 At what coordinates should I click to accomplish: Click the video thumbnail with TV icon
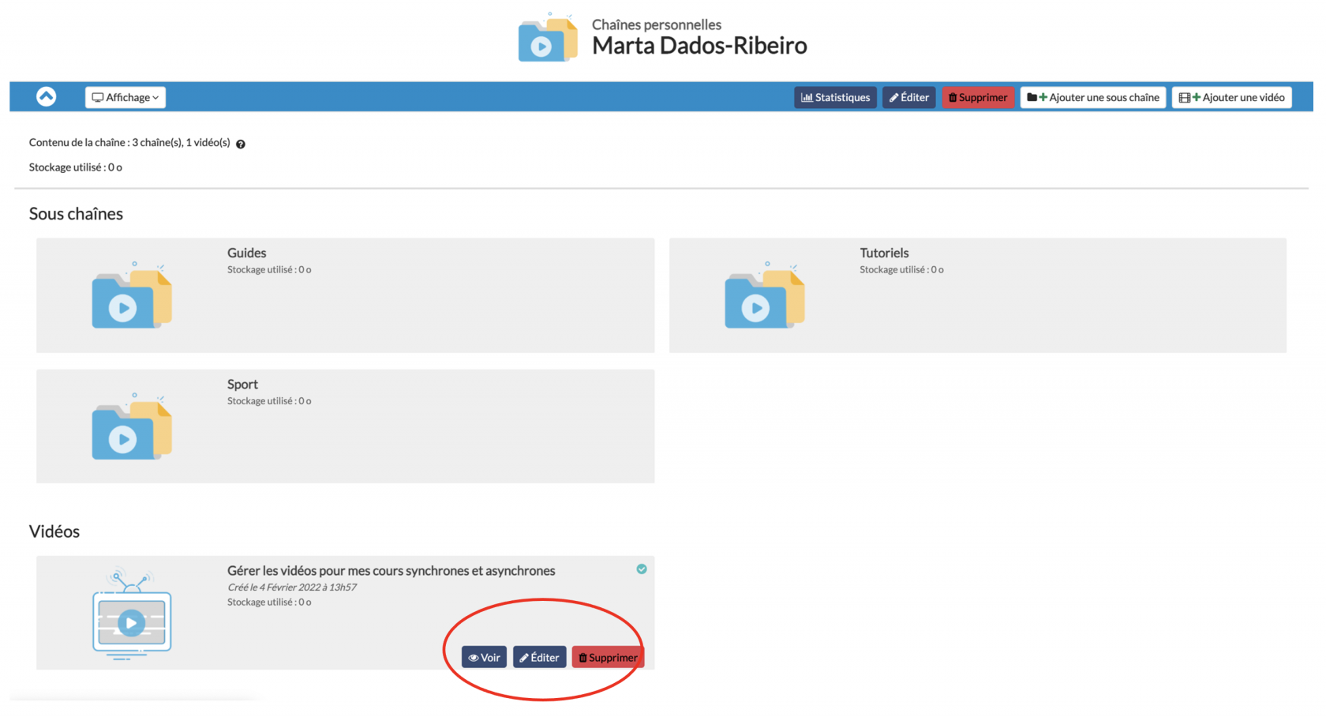coord(132,614)
